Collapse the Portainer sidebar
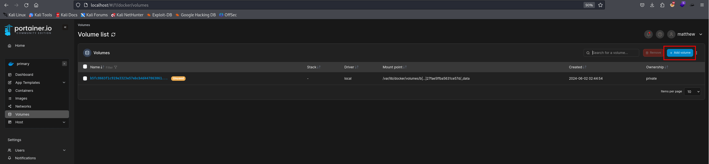 65,27
